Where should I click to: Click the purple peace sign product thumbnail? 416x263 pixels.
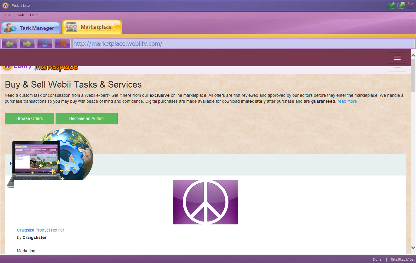pos(206,202)
